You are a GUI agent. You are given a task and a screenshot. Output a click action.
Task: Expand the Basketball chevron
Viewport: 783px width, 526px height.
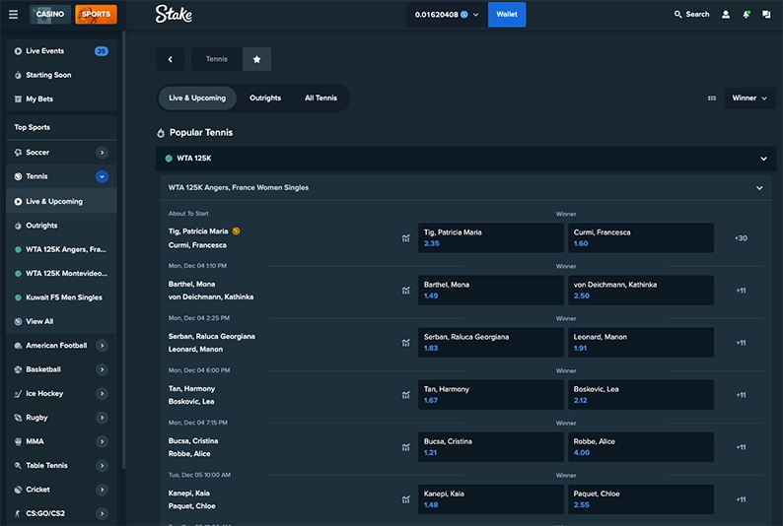pos(102,369)
